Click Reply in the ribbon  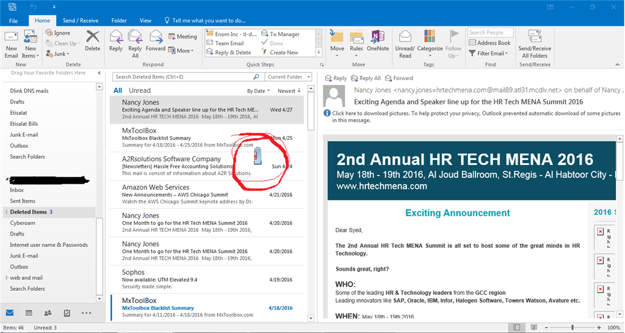point(115,41)
